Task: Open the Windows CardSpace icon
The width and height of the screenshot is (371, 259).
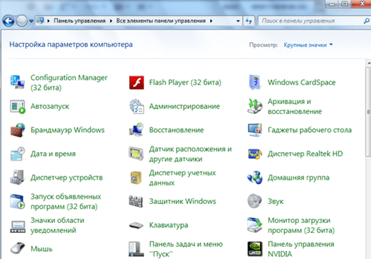Action: coord(255,82)
